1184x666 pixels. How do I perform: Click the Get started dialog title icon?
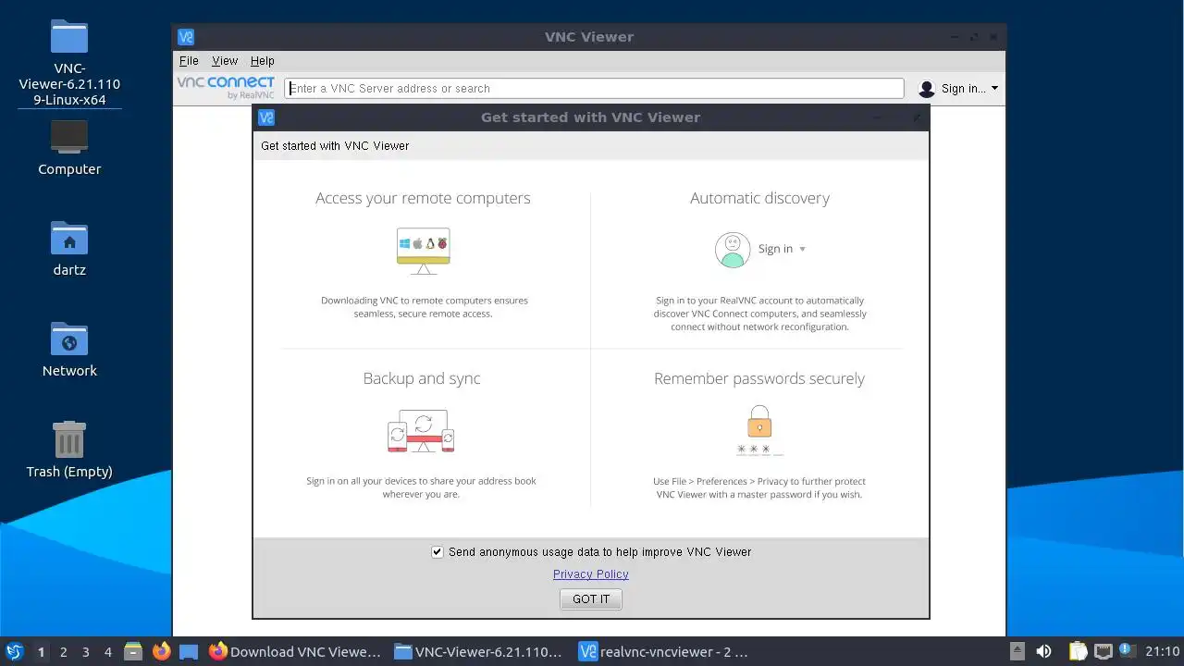coord(266,117)
